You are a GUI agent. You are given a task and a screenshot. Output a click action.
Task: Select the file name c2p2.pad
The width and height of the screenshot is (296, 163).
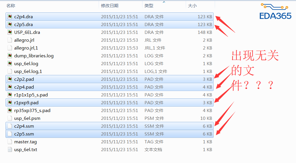click(24, 79)
